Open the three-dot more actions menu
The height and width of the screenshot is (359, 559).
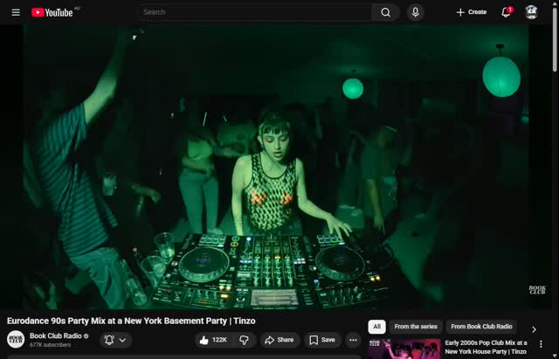pyautogui.click(x=353, y=340)
